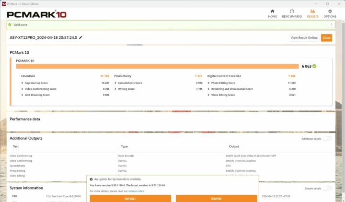345x202 pixels.
Task: Click the pencil icon to rename result
Action: (81, 37)
